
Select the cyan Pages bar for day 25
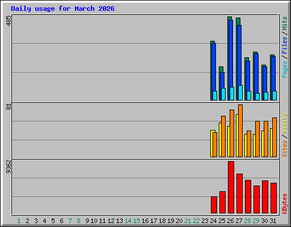[x=223, y=94]
